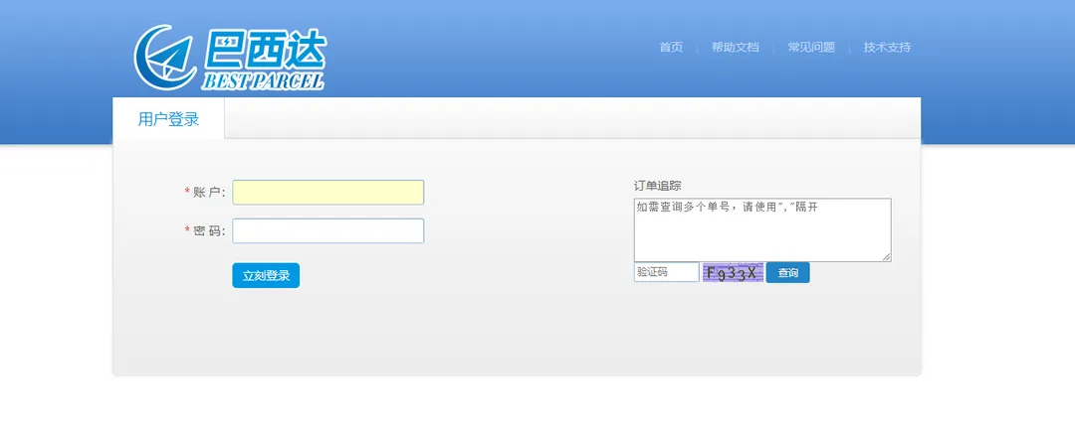Screen dimensions: 1075x435
Task: Refresh the captcha image Fg33X
Action: [x=733, y=272]
